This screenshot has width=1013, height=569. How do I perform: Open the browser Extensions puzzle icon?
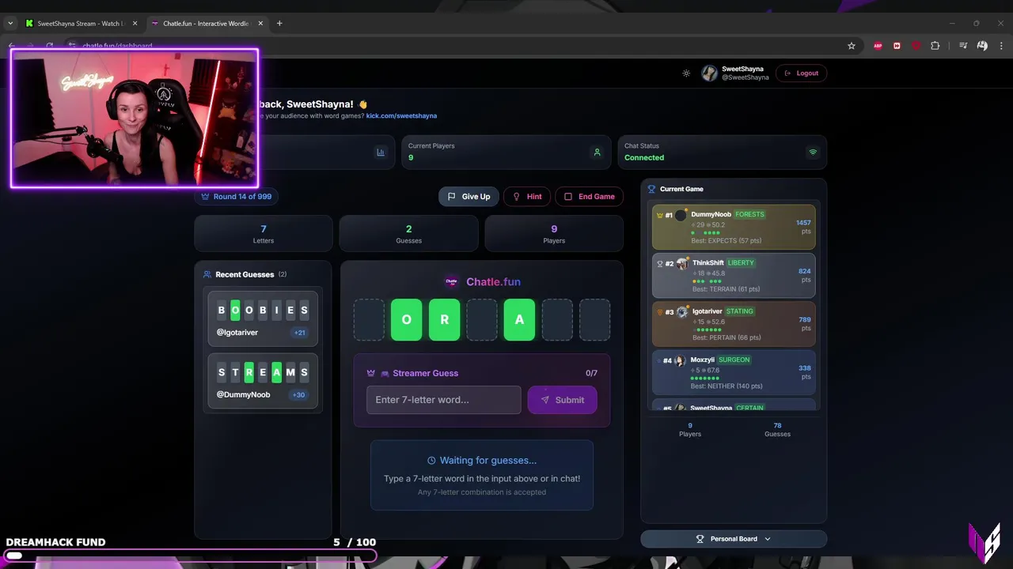[x=935, y=46]
